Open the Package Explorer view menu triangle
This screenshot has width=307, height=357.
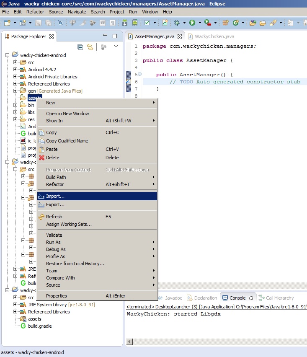tap(116, 46)
